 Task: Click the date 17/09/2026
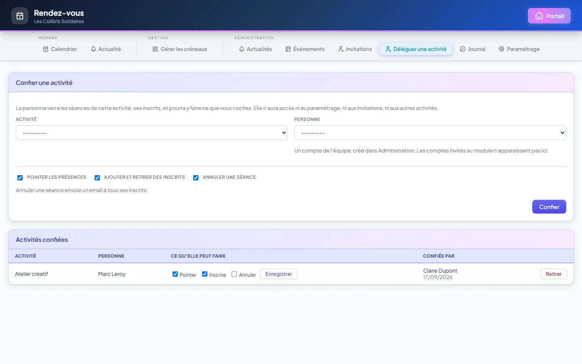[x=438, y=277]
